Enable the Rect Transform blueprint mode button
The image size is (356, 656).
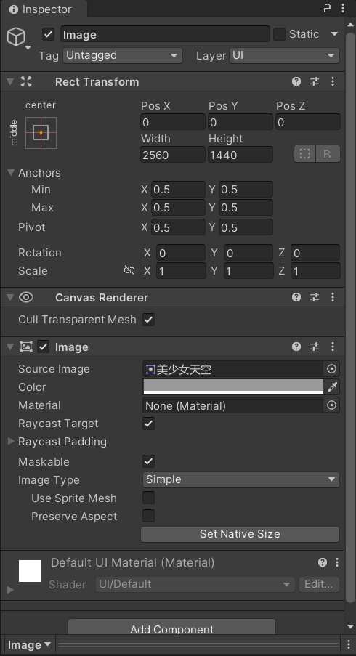point(305,154)
